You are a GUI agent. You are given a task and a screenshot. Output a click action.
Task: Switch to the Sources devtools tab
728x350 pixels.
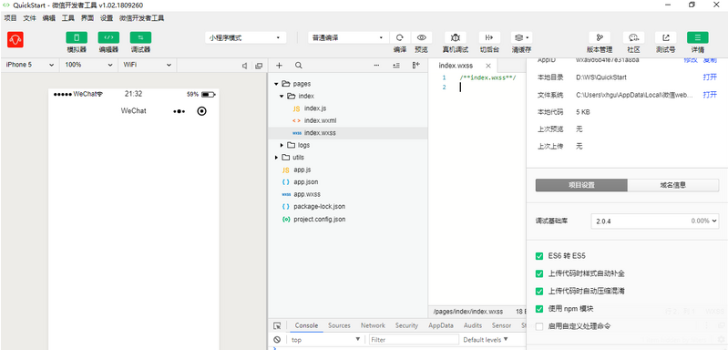click(x=339, y=325)
